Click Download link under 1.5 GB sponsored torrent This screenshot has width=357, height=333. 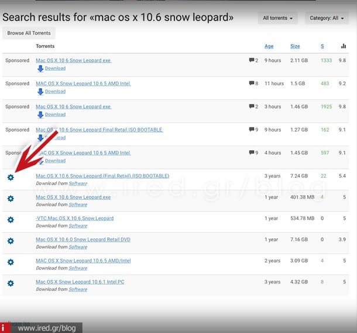56,91
